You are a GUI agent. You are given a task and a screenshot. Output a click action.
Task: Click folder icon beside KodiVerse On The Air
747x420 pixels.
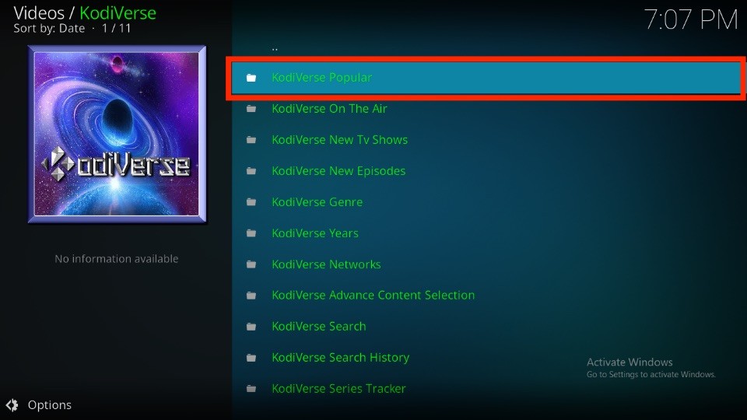(251, 109)
